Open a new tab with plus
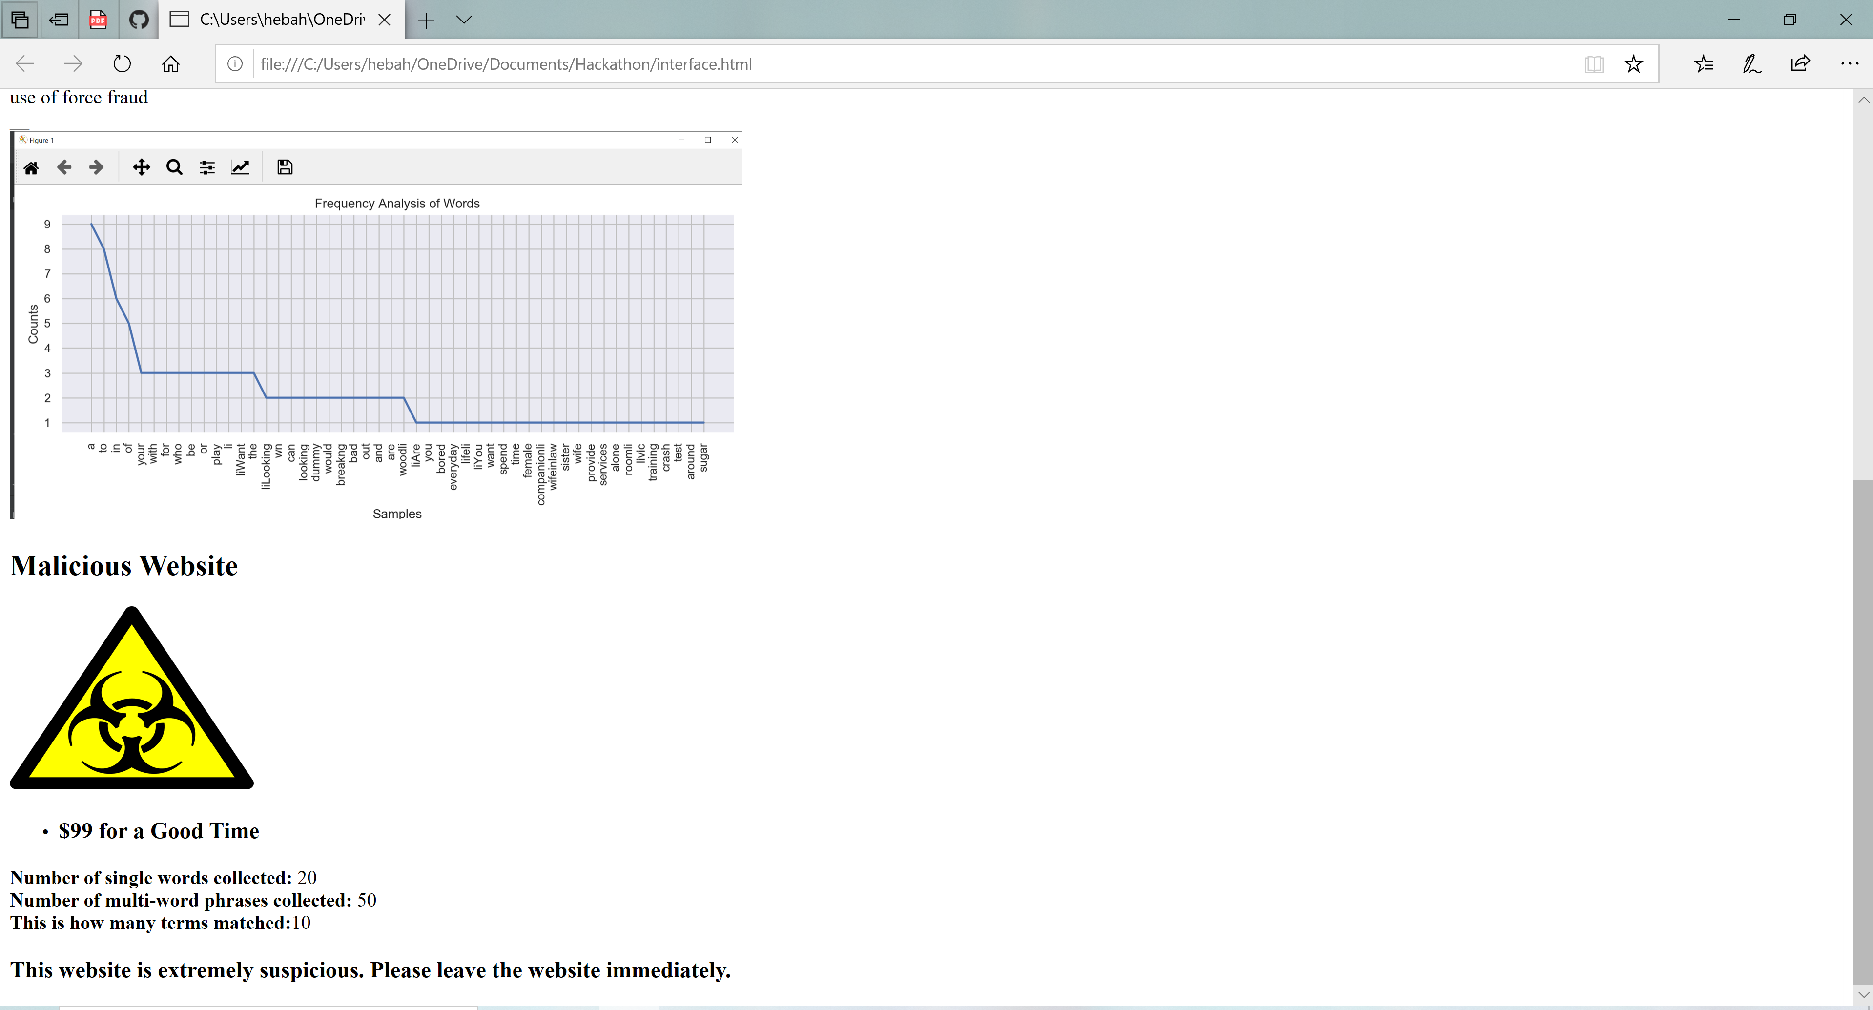Viewport: 1873px width, 1010px height. [x=426, y=21]
